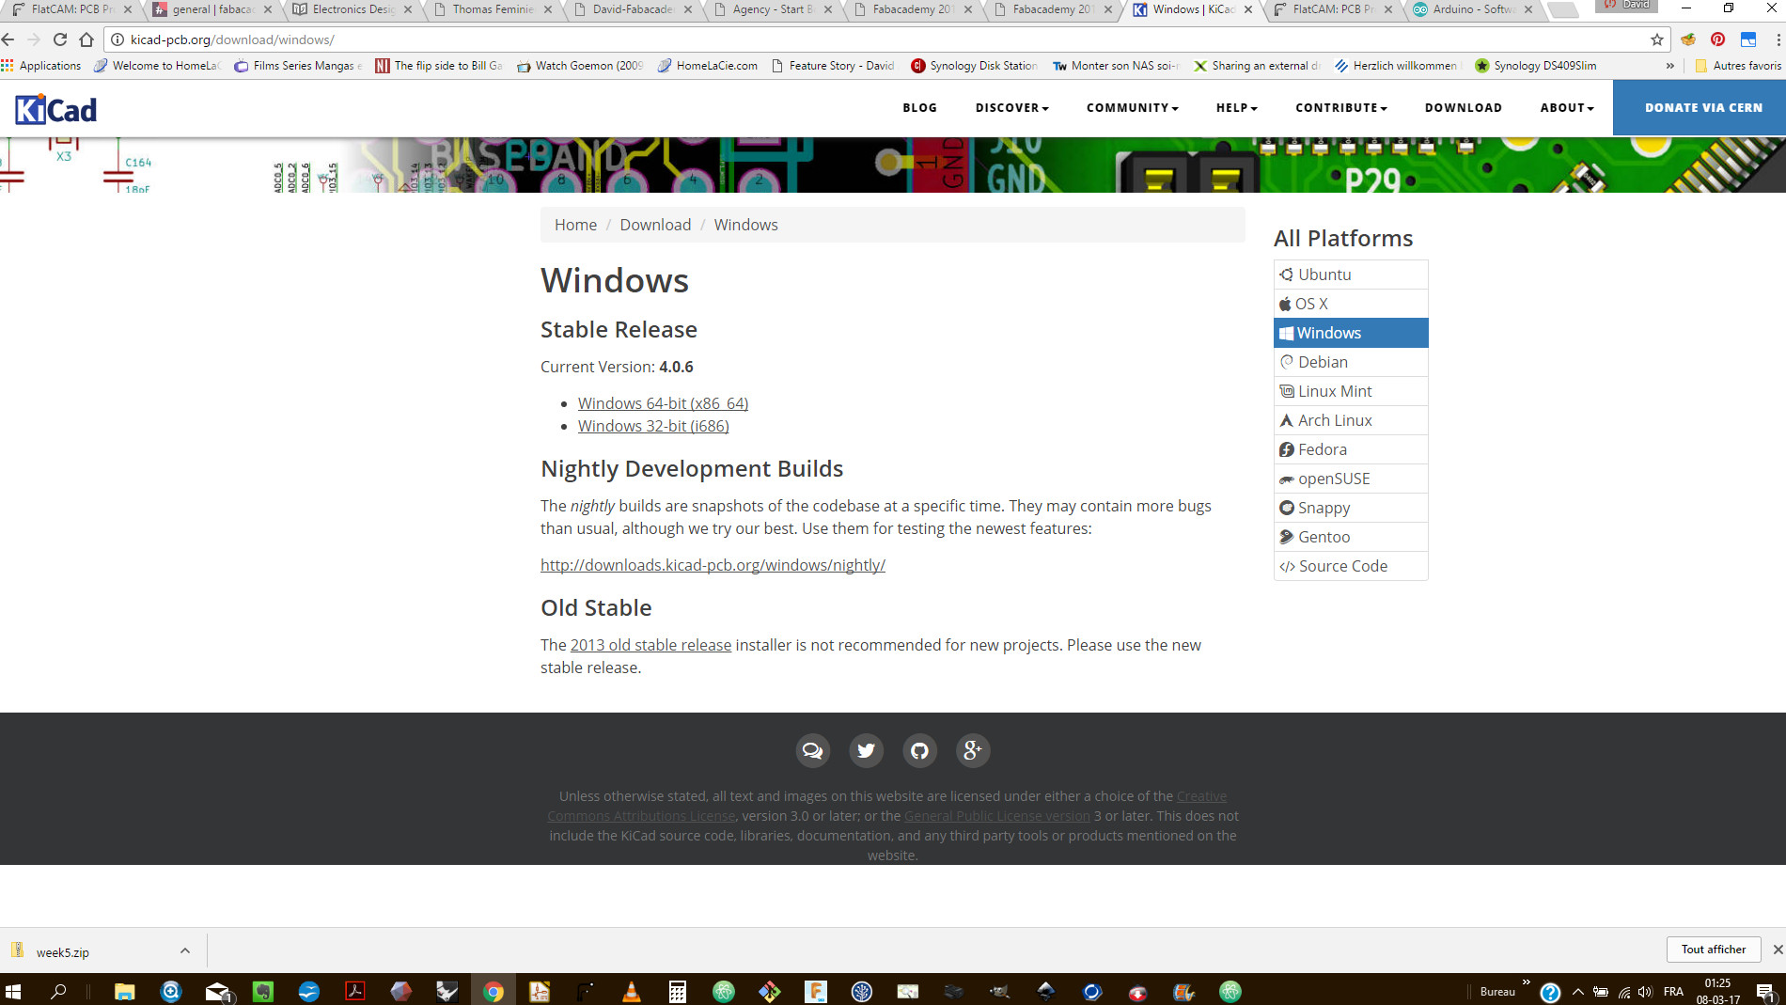This screenshot has height=1005, width=1786.
Task: Click the Tout afficher button
Action: [1714, 950]
